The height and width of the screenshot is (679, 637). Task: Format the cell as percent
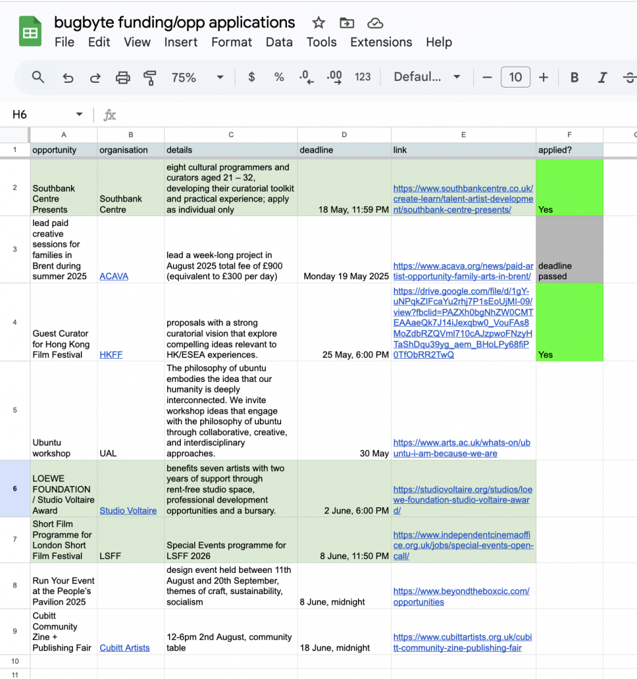tap(279, 77)
